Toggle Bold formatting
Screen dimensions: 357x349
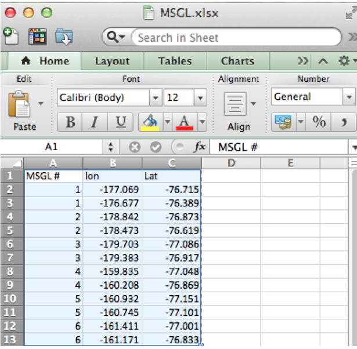coord(71,122)
